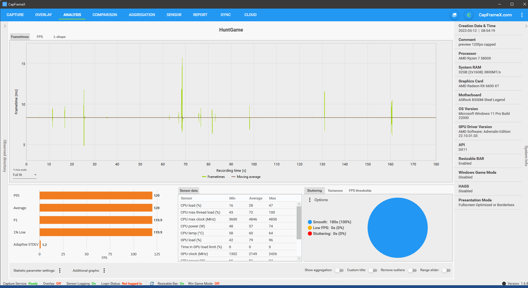This screenshot has width=528, height=288.
Task: Select the Sensor data tab
Action: click(x=189, y=191)
